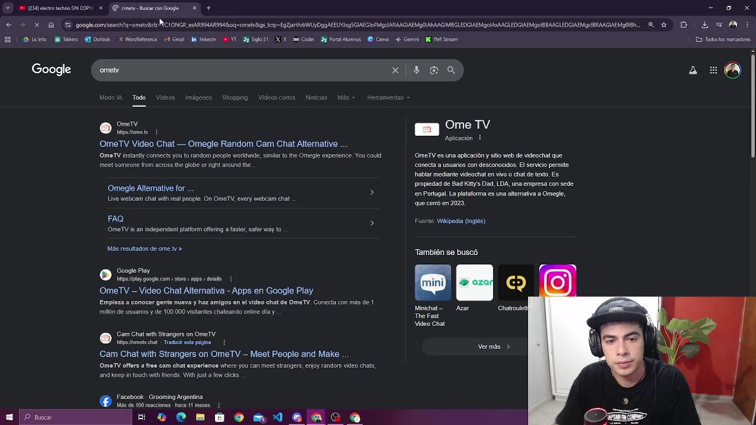
Task: Open OmeTV Google Play result link
Action: tap(206, 290)
